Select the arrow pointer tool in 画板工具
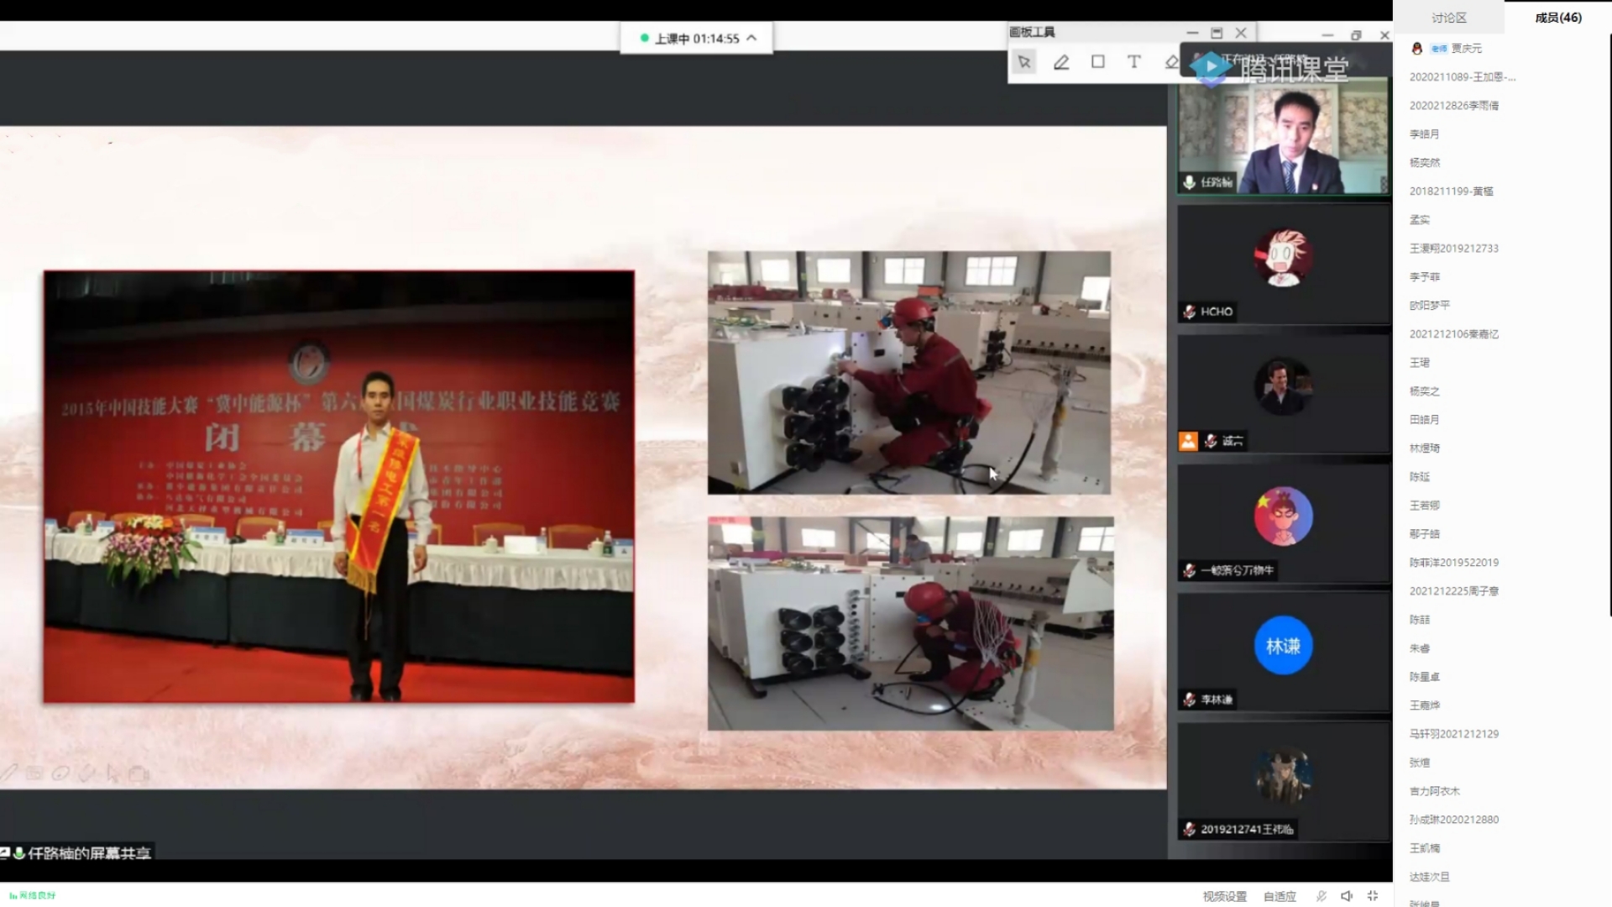This screenshot has width=1612, height=907. pyautogui.click(x=1023, y=62)
